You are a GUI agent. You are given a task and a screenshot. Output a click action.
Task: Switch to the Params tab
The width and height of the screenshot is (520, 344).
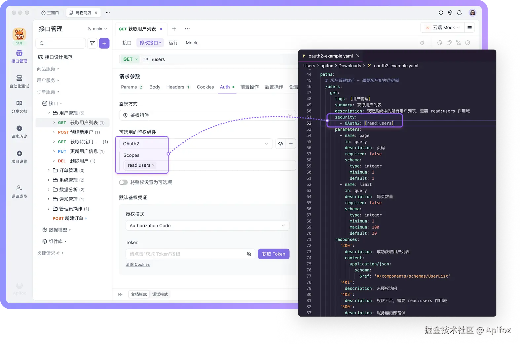pyautogui.click(x=131, y=87)
